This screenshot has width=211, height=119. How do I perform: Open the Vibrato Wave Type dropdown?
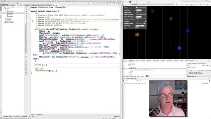139,17
